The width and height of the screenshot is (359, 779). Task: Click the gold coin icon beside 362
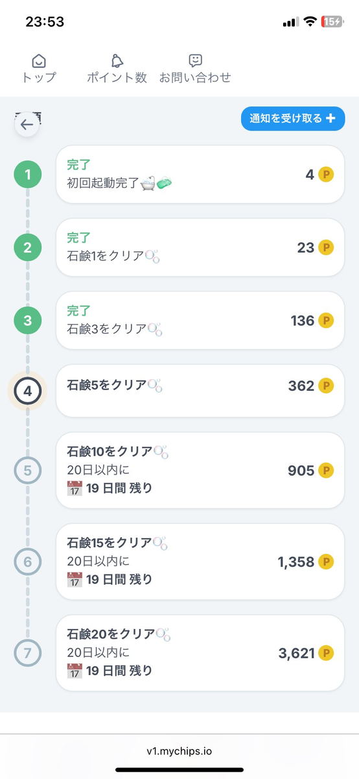point(326,386)
